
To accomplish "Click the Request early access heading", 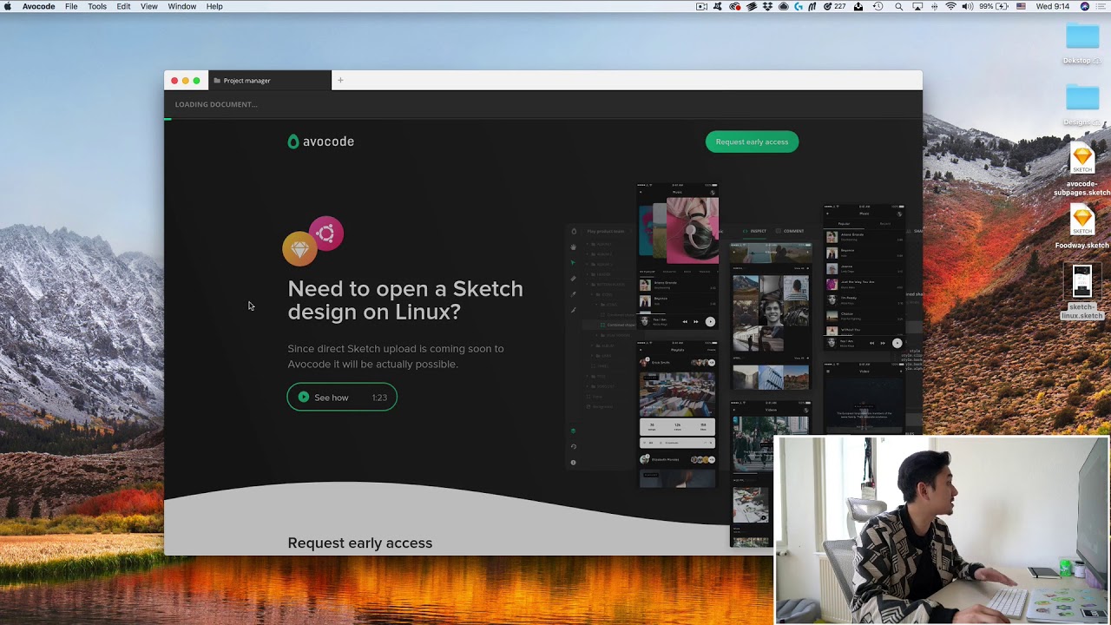I will 360,543.
